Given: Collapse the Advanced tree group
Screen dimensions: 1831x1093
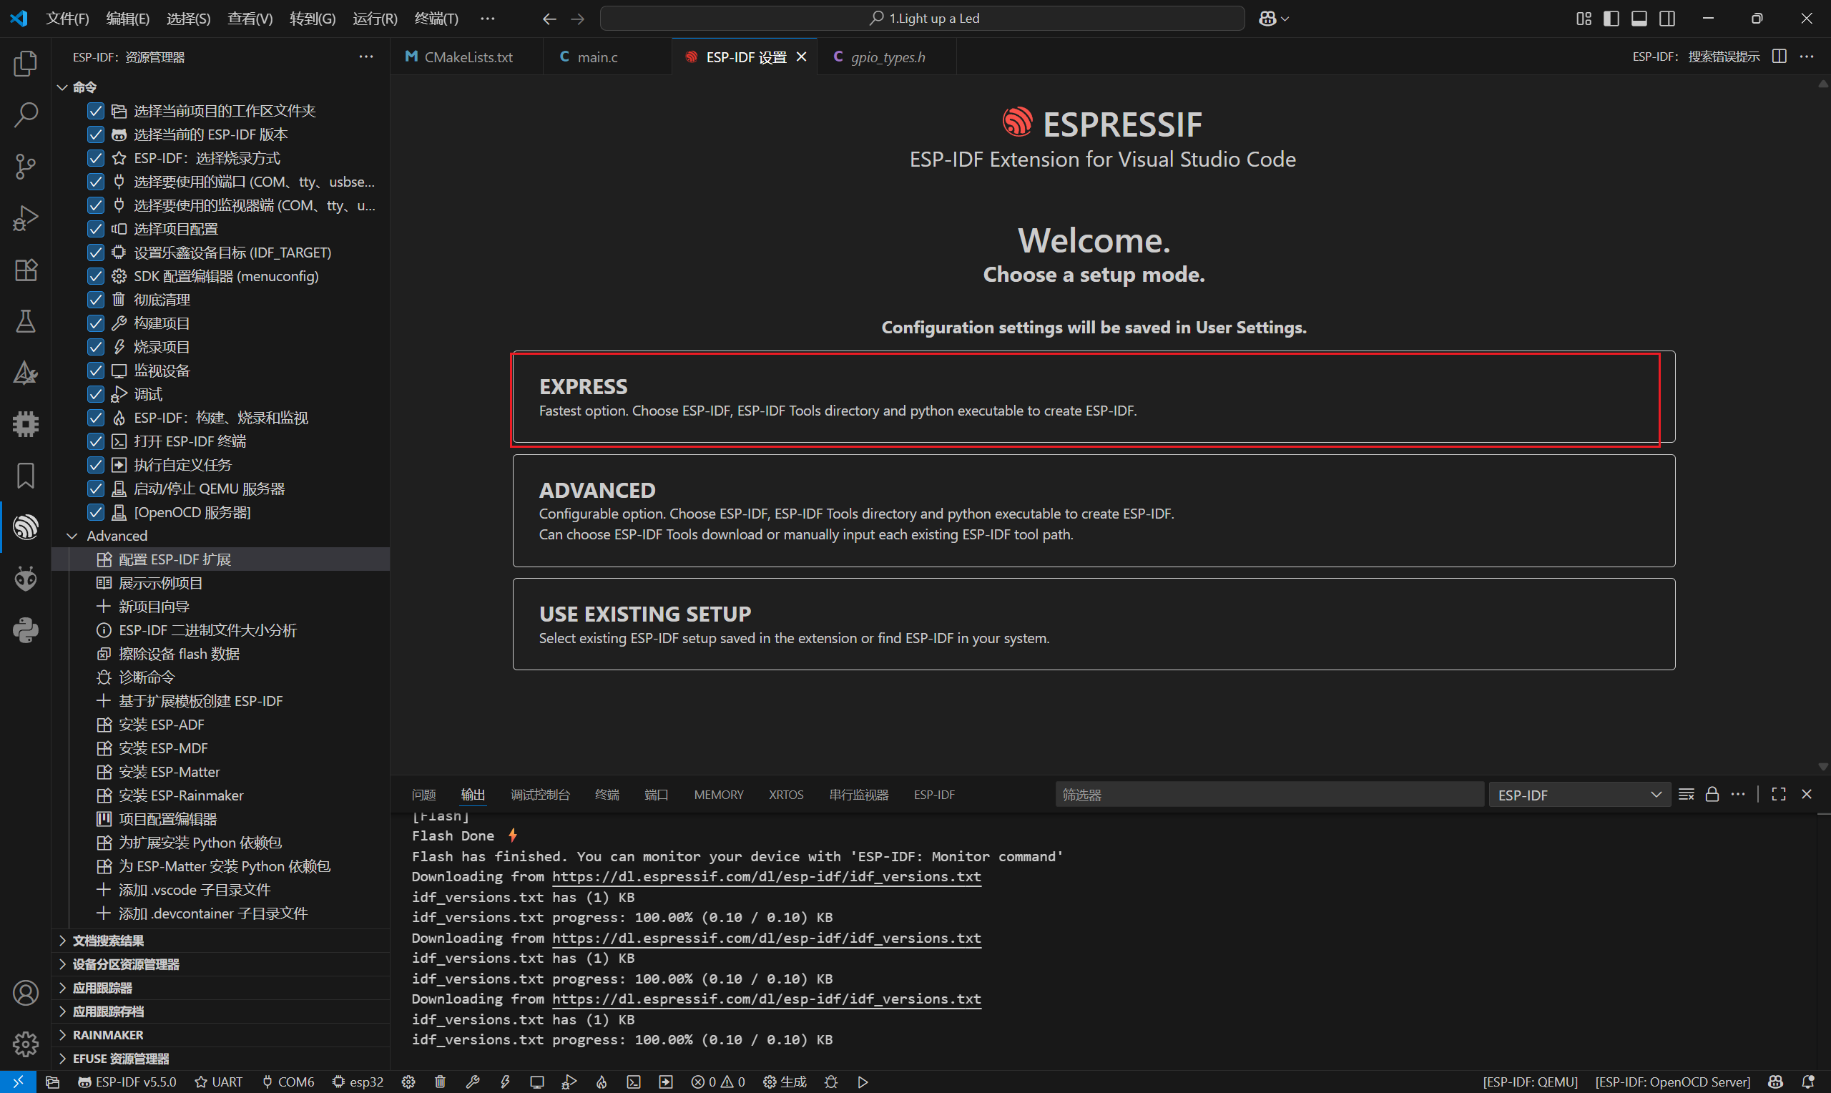Looking at the screenshot, I should (72, 536).
